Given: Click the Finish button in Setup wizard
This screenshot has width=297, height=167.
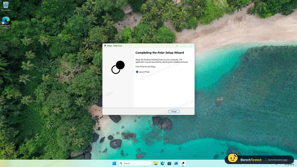Looking at the screenshot, I should pos(174,112).
